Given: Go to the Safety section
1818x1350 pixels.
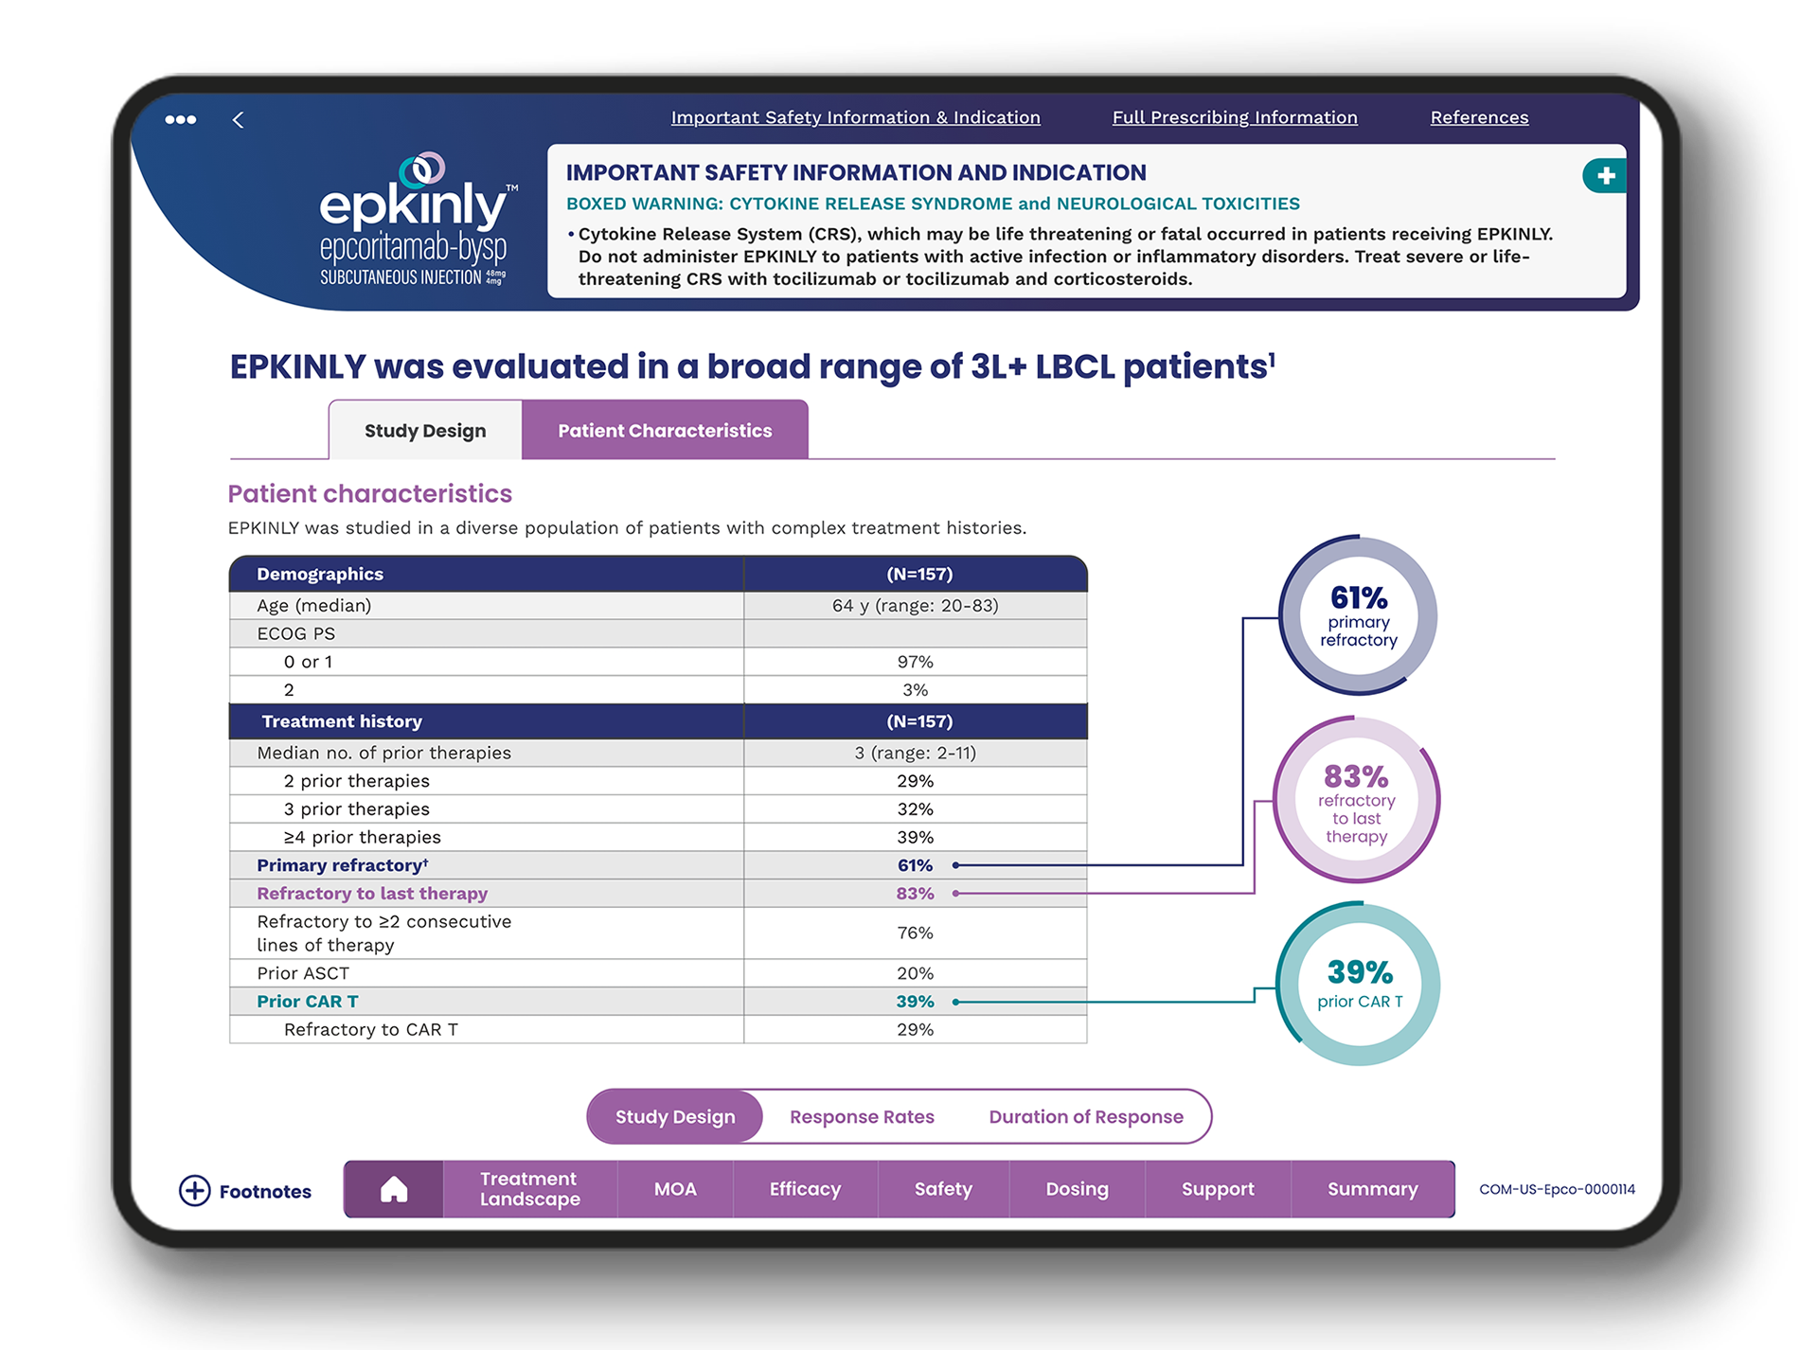Looking at the screenshot, I should point(943,1189).
